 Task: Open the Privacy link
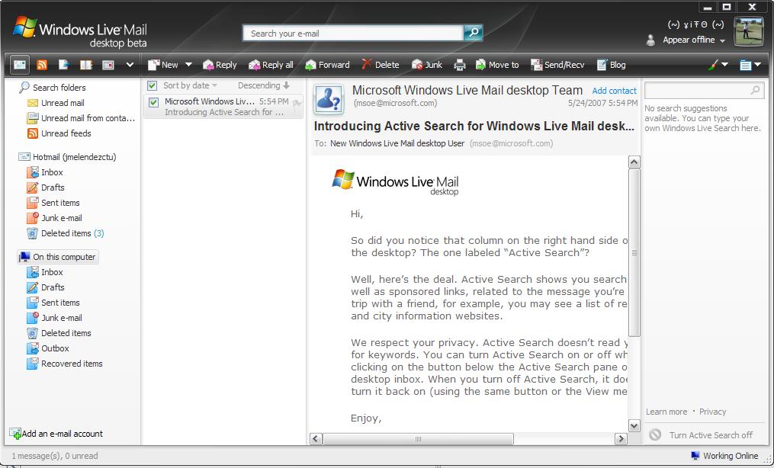pyautogui.click(x=712, y=412)
